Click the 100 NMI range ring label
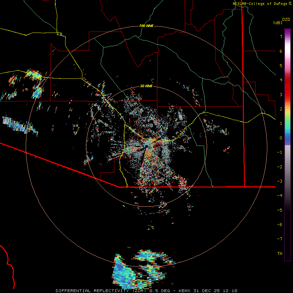The height and width of the screenshot is (293, 293). point(146,26)
